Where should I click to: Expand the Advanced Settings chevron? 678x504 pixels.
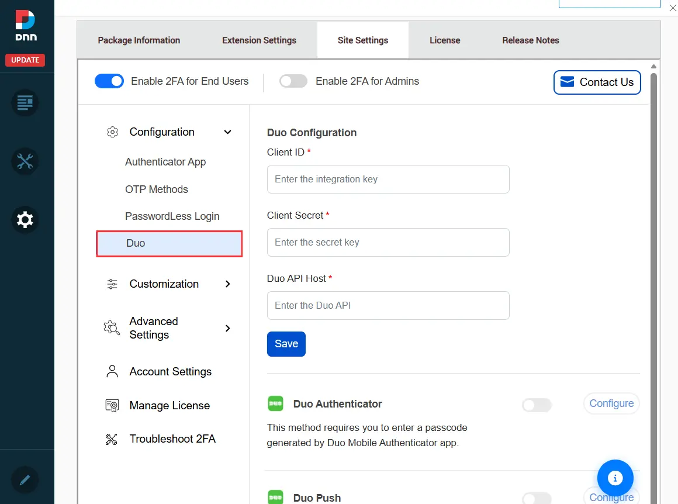pos(228,329)
